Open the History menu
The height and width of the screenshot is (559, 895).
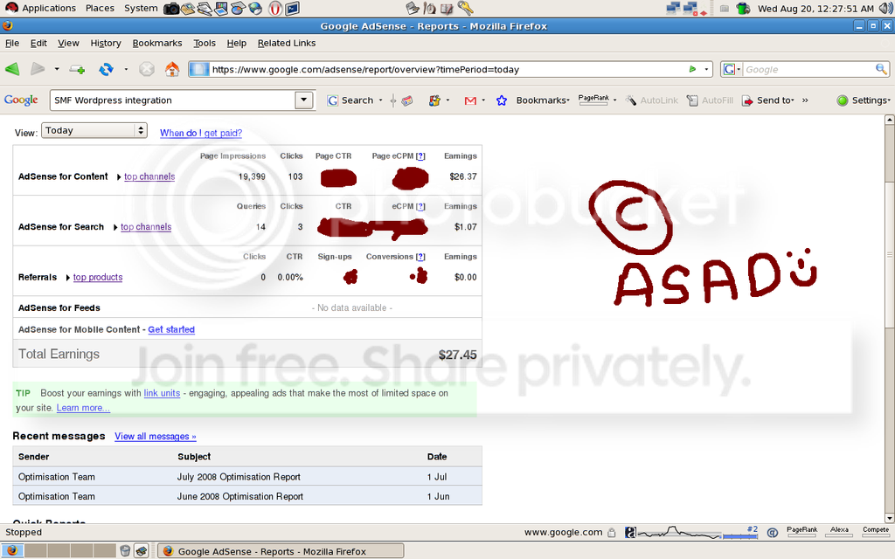click(x=106, y=43)
